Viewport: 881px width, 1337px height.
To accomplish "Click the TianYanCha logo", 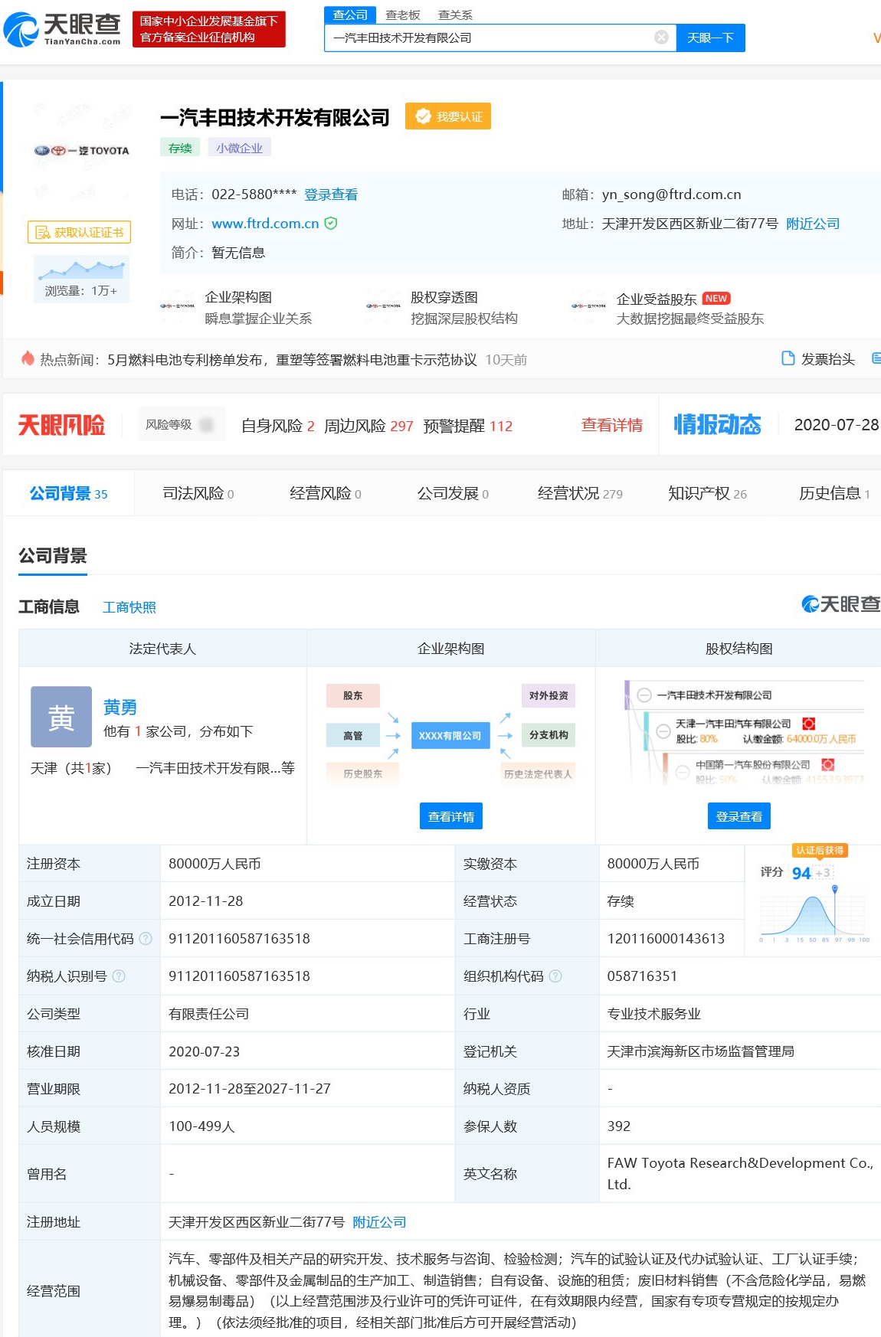I will tap(62, 29).
